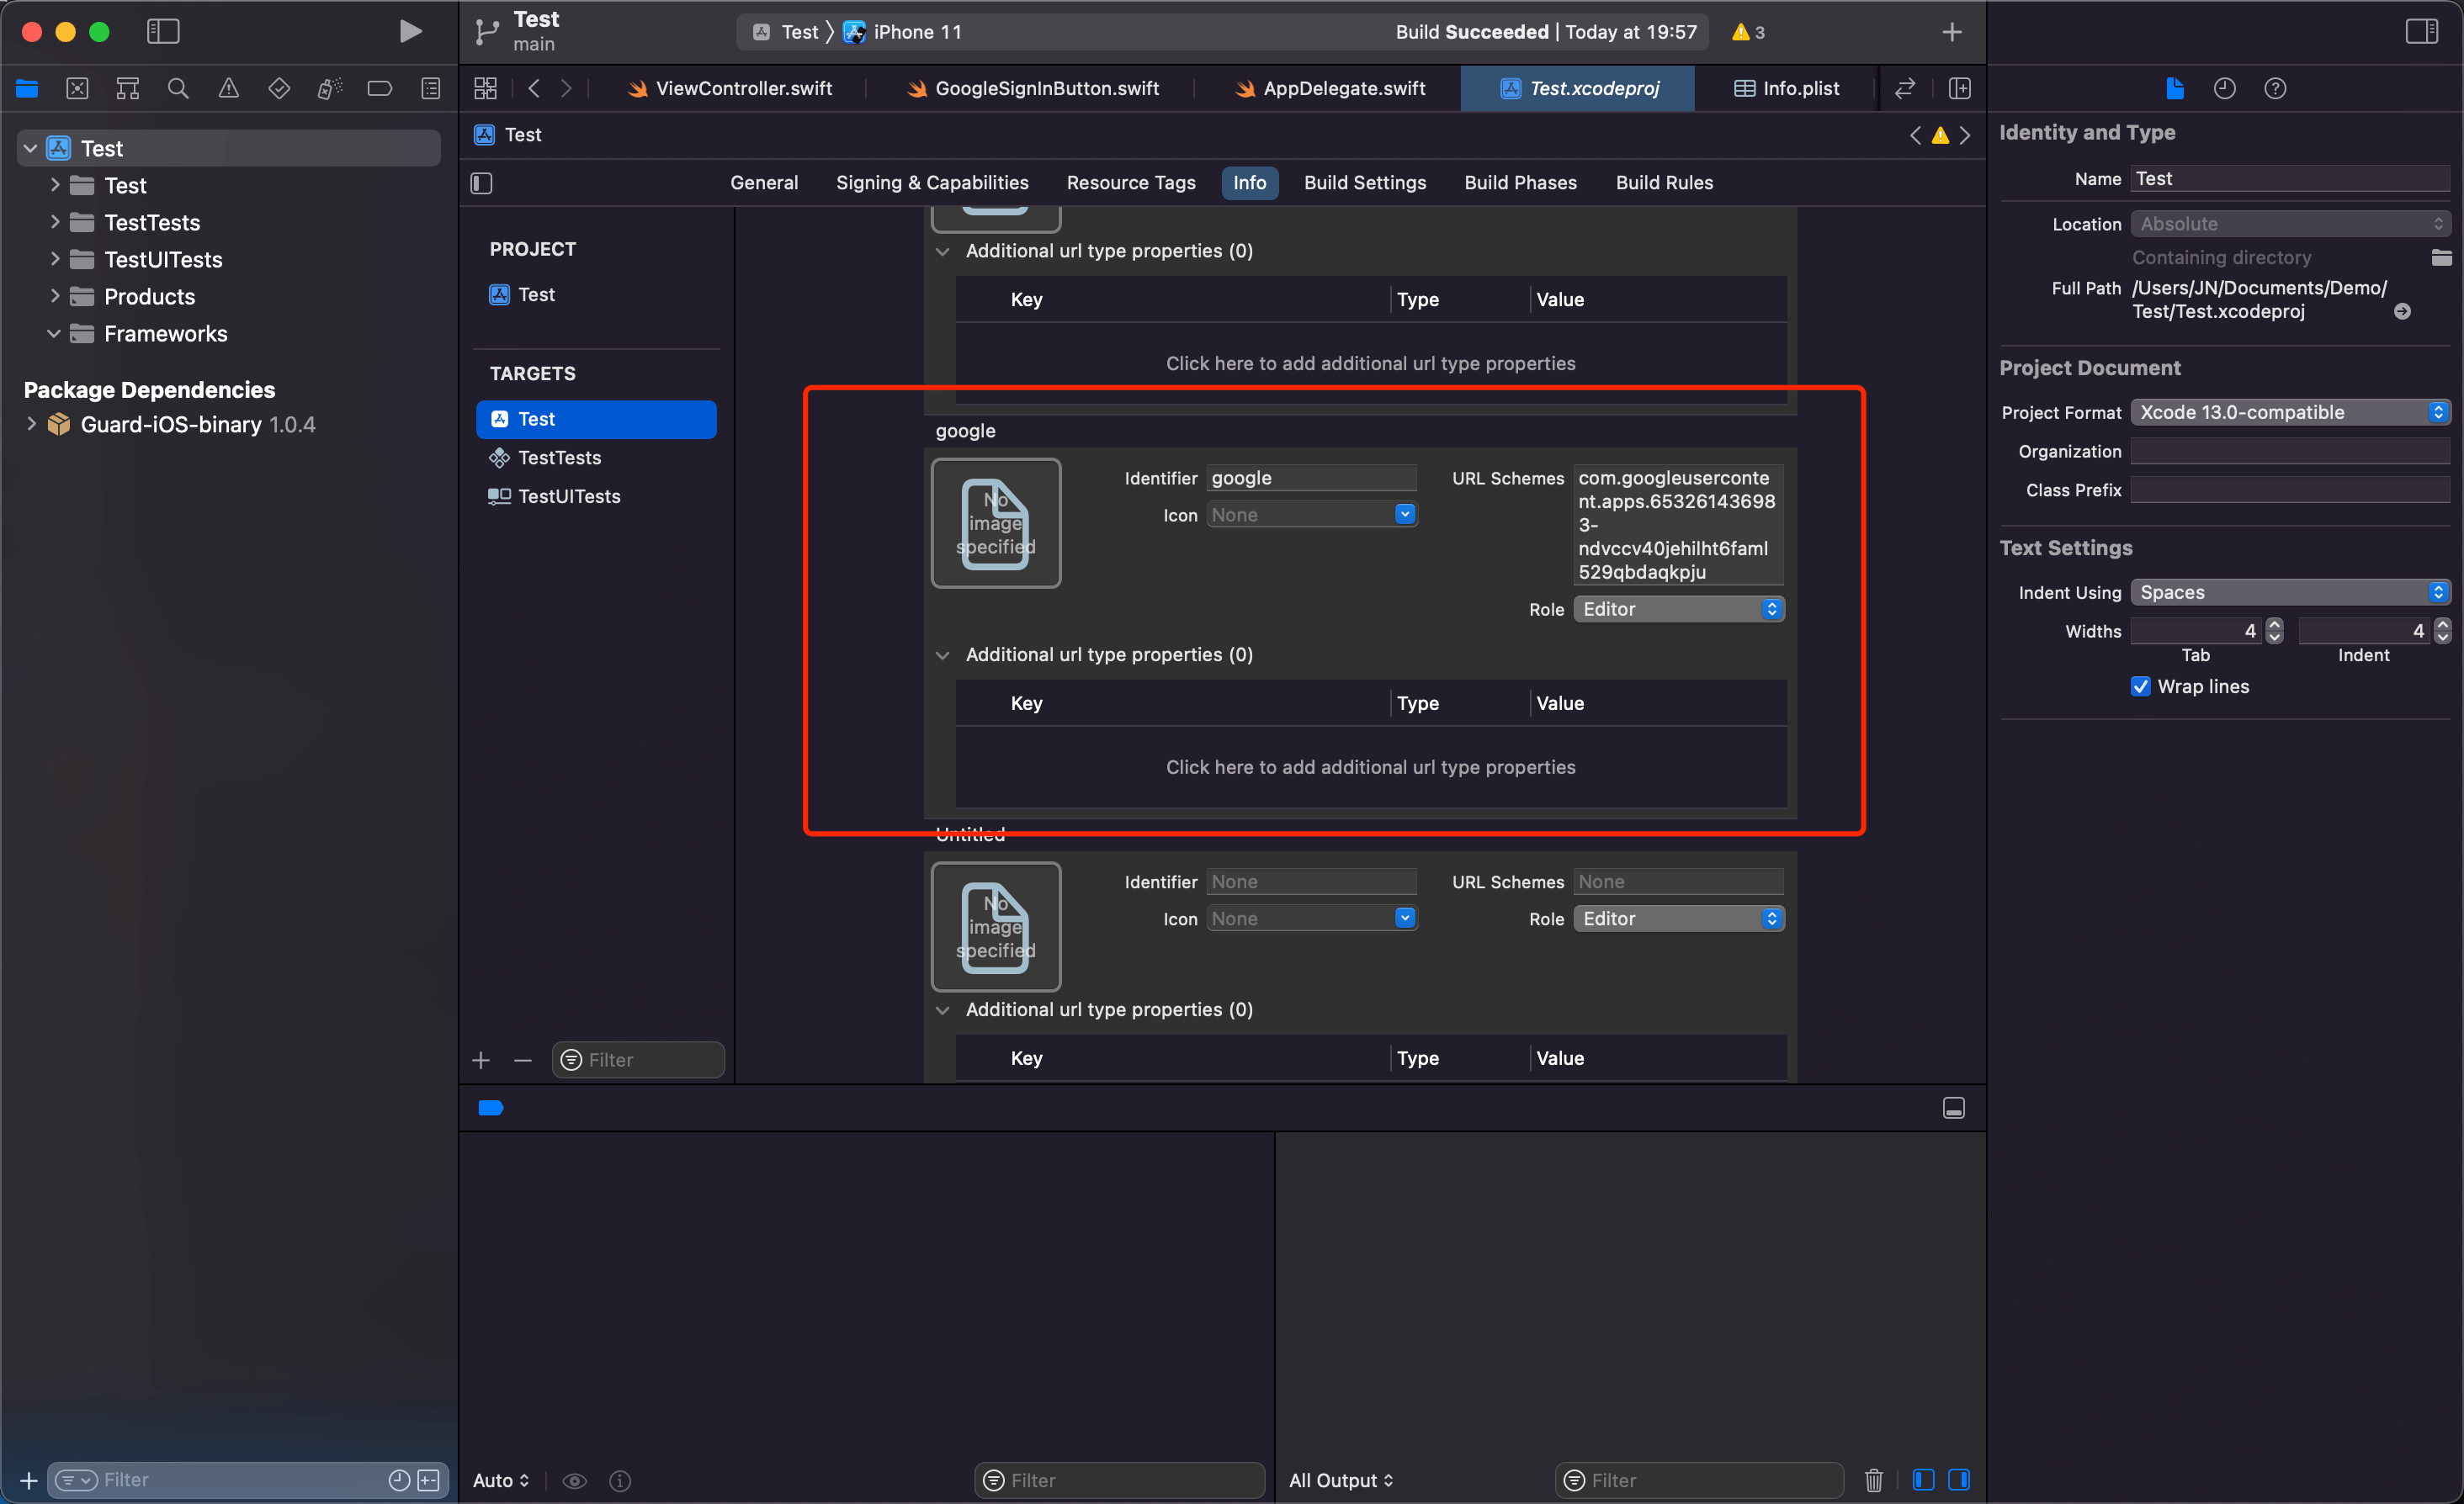Open the Project Format dropdown
The image size is (2464, 1504).
tap(2290, 411)
